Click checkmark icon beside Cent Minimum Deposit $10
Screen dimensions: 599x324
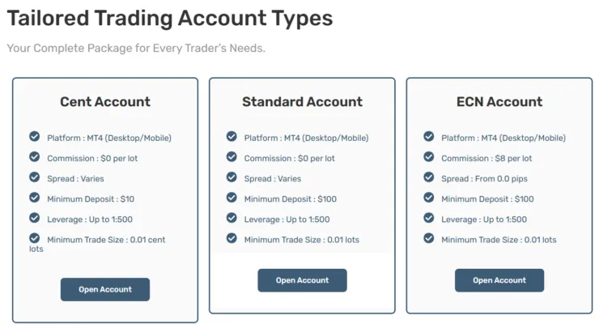click(34, 198)
